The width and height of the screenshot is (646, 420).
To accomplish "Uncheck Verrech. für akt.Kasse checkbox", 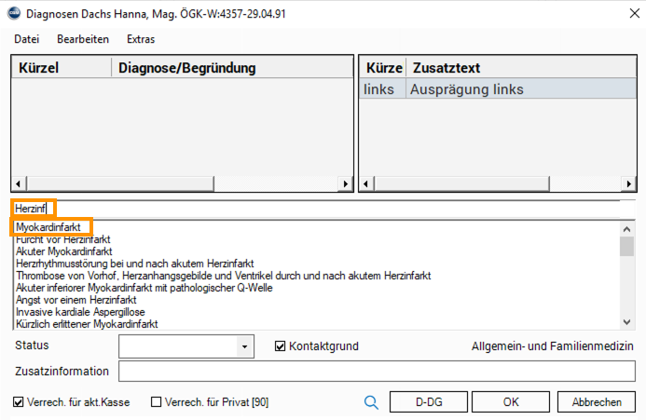I will coord(20,402).
